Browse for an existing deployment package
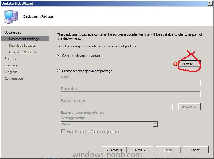 (x=189, y=64)
